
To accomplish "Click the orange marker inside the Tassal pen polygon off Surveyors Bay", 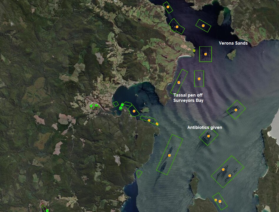I will (179, 83).
